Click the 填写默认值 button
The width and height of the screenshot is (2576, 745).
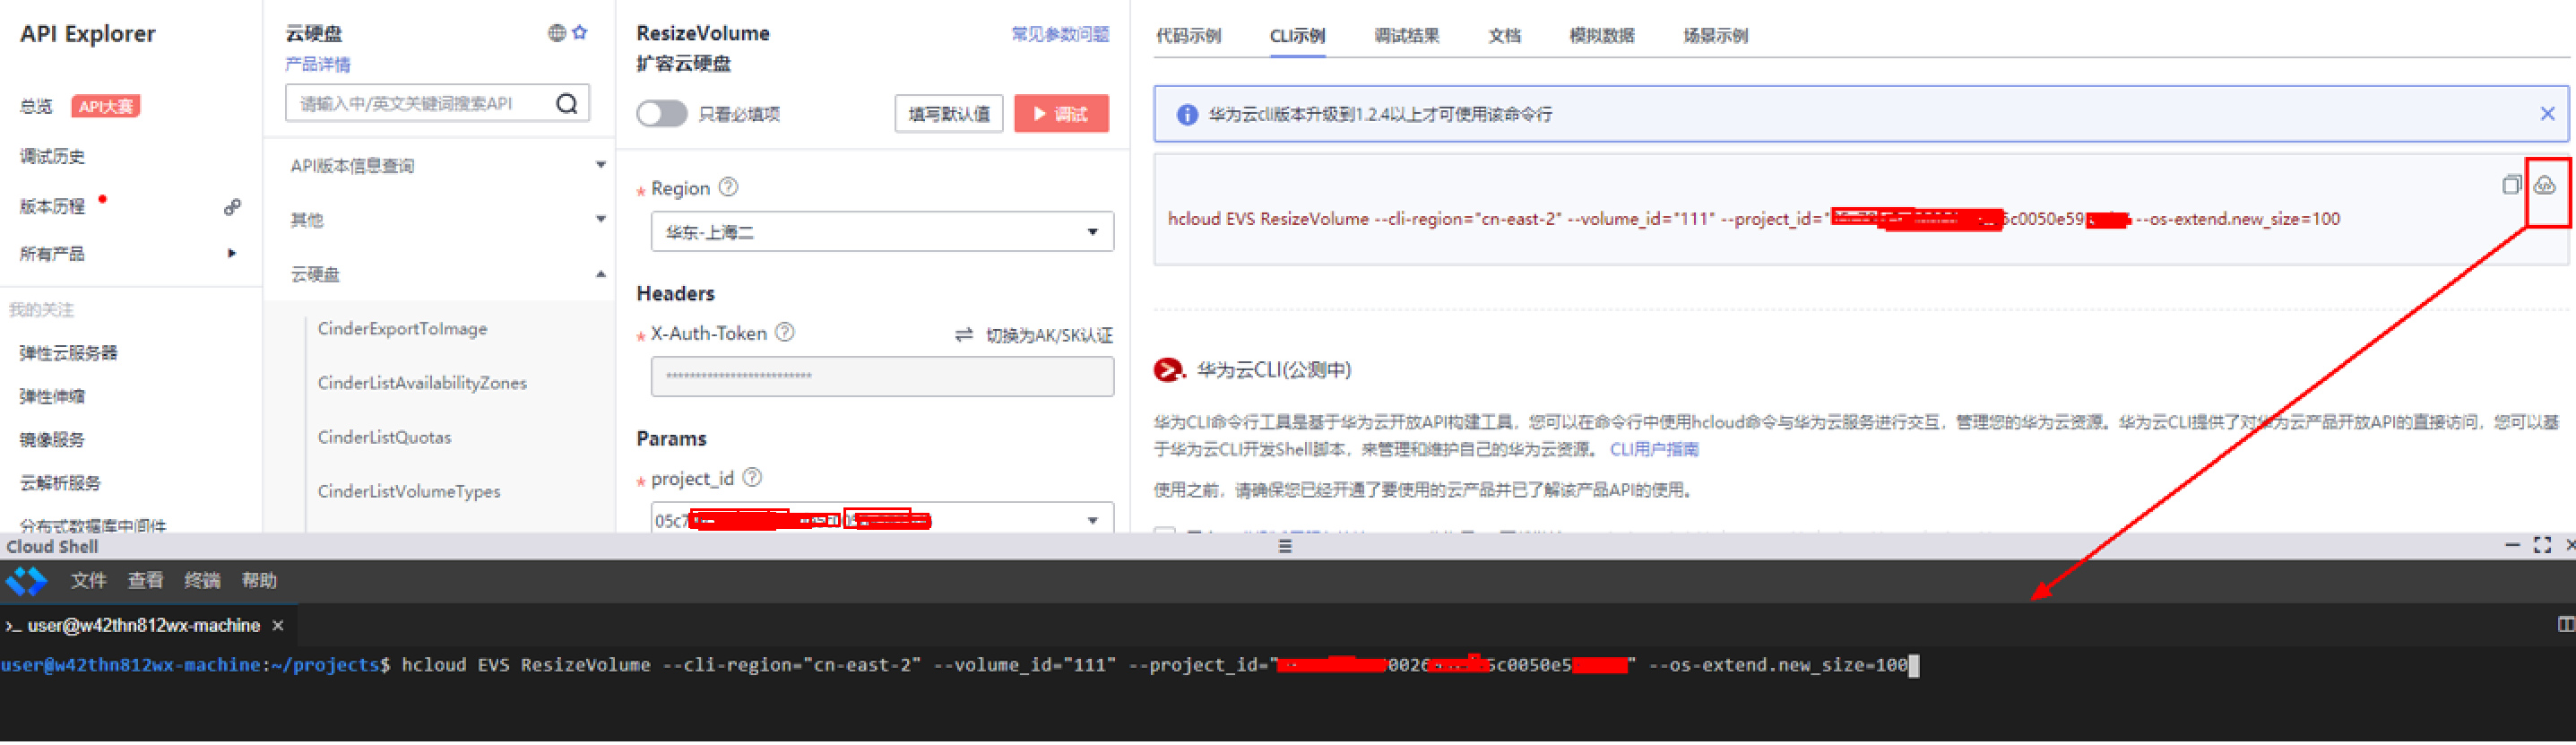coord(949,114)
